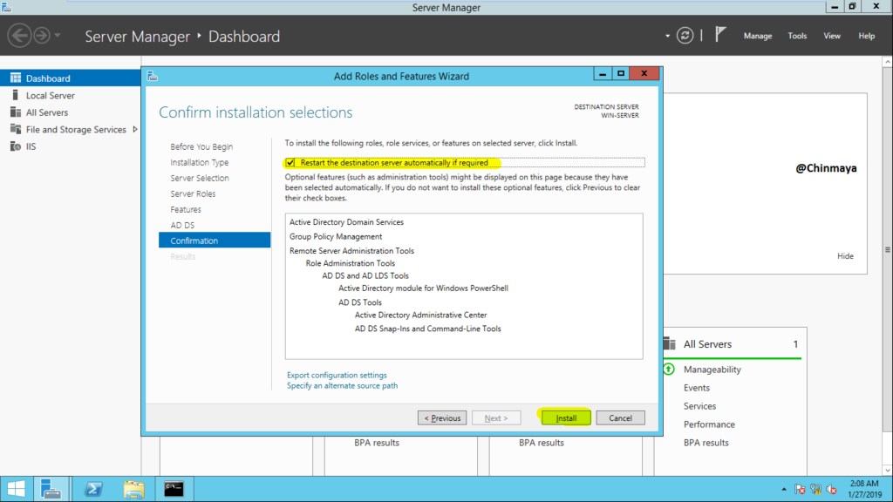The height and width of the screenshot is (502, 893).
Task: Open the navigation history dropdown arrow
Action: [58, 35]
